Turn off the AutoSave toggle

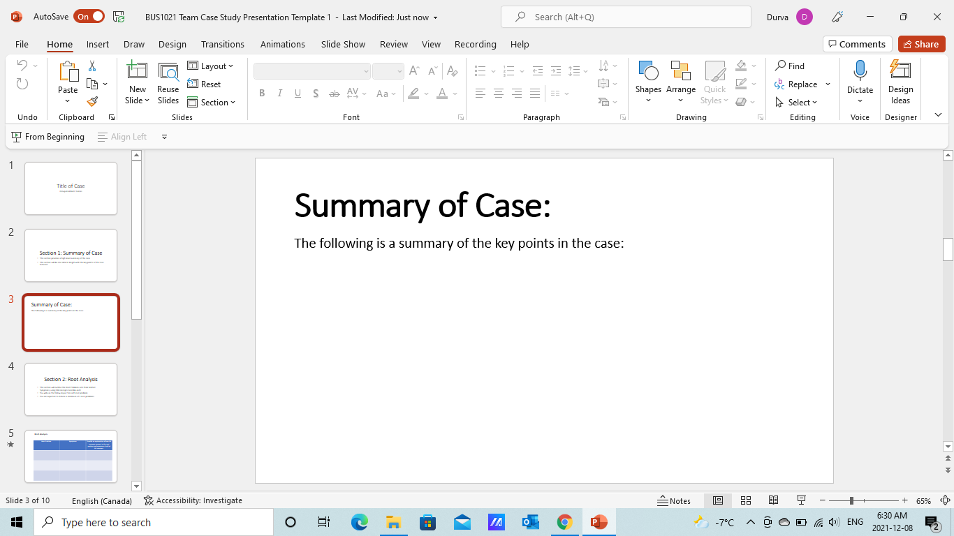90,17
